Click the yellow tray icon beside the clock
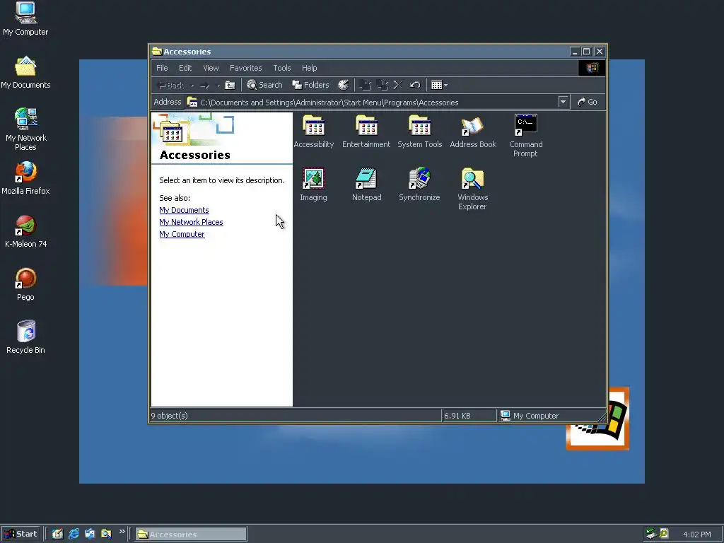The width and height of the screenshot is (724, 543). tap(663, 533)
